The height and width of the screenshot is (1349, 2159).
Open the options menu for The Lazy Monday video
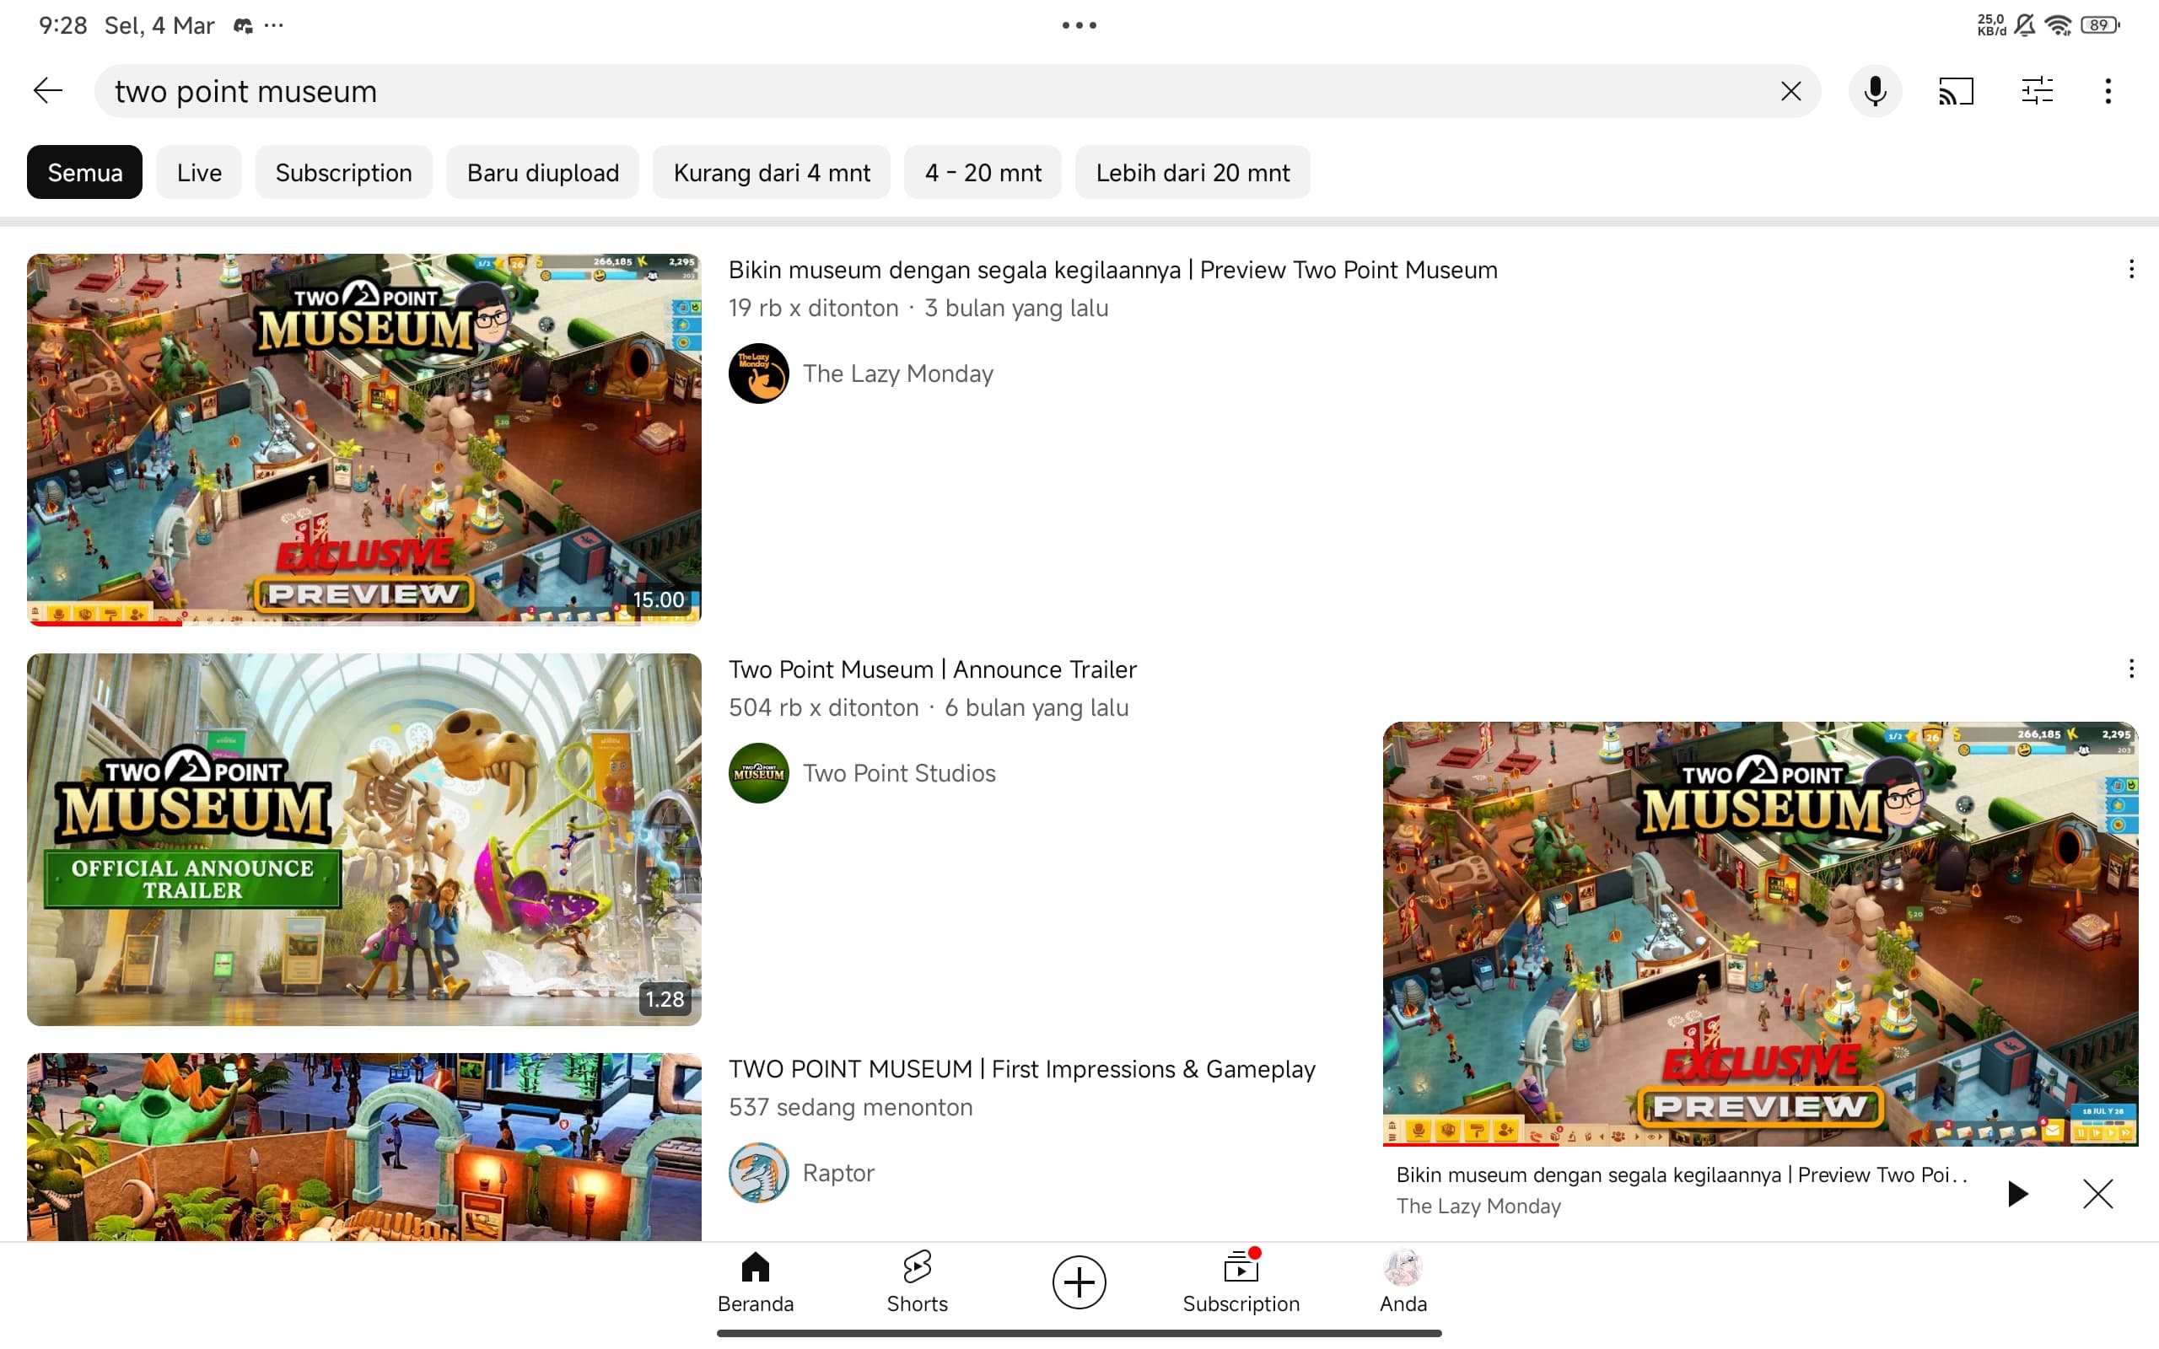tap(2130, 270)
